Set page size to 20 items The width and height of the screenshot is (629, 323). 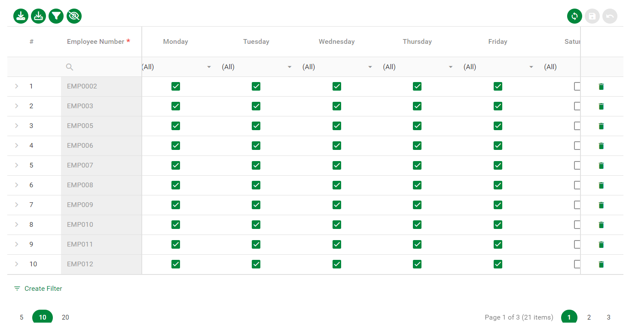[x=65, y=317]
